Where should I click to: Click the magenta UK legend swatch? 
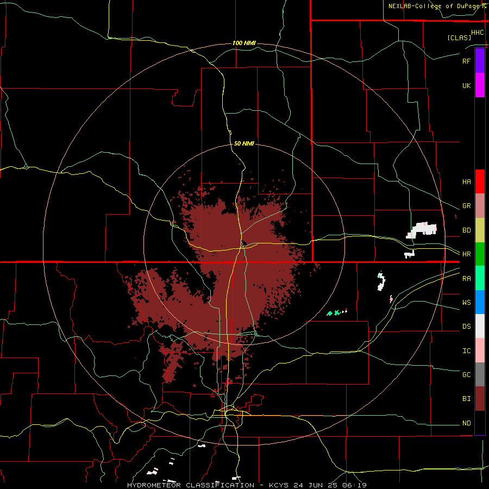[480, 85]
